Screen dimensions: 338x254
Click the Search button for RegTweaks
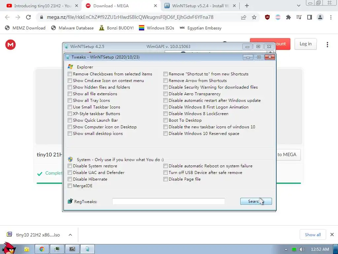pos(256,201)
